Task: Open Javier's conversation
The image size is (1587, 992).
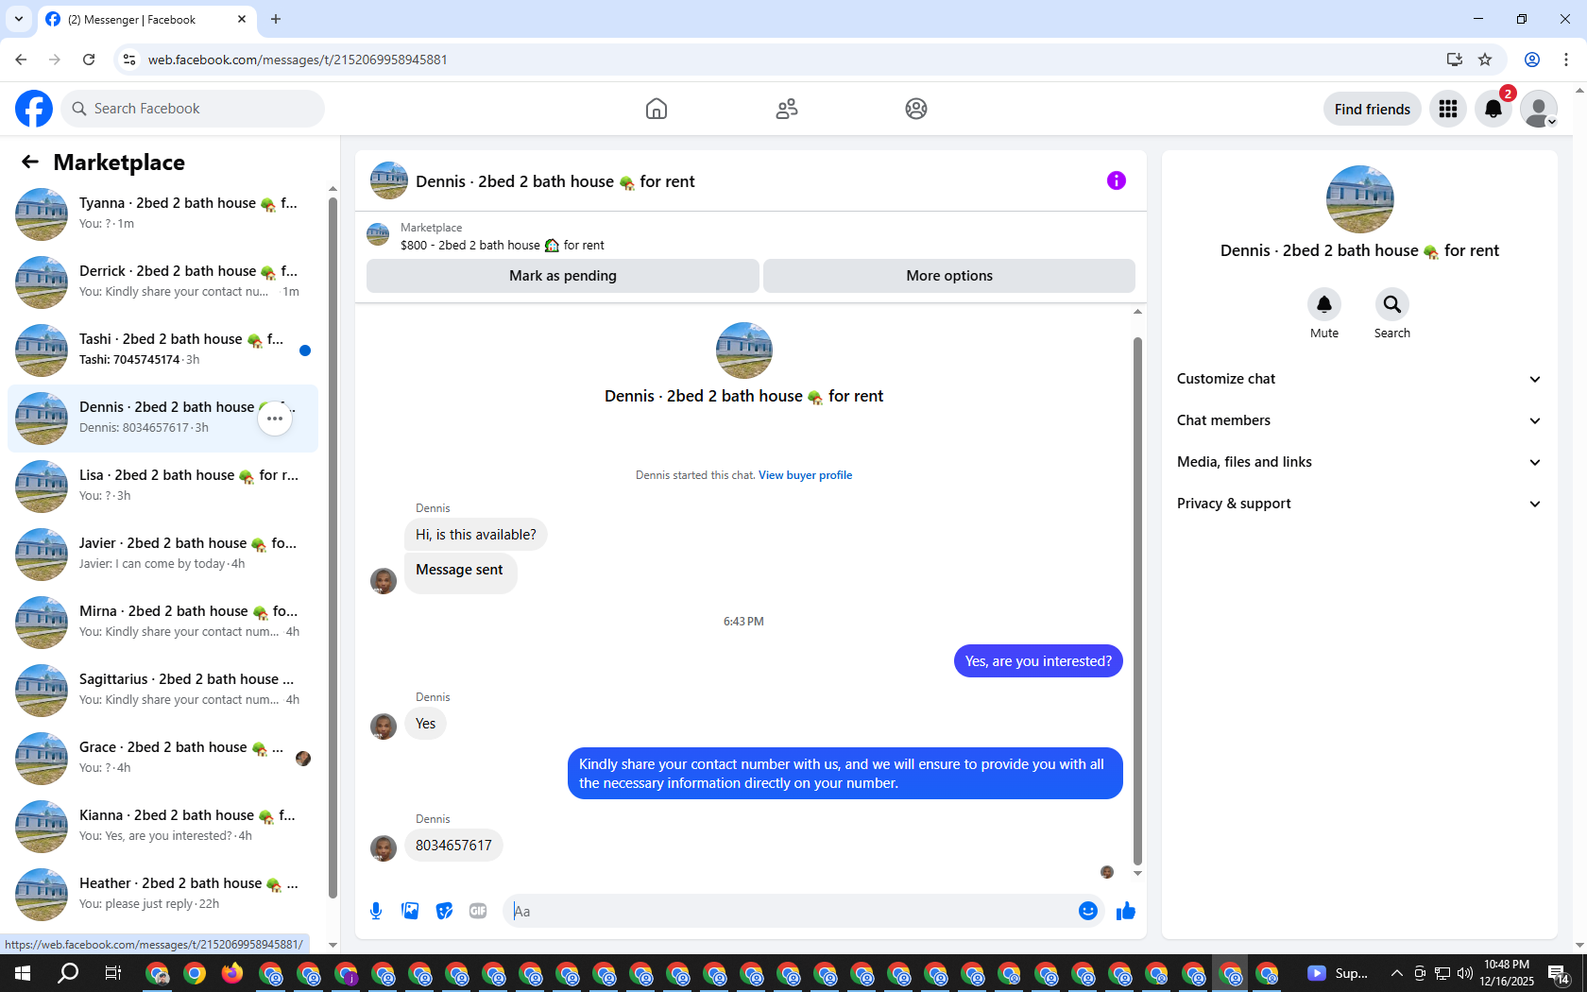Action: tap(162, 555)
